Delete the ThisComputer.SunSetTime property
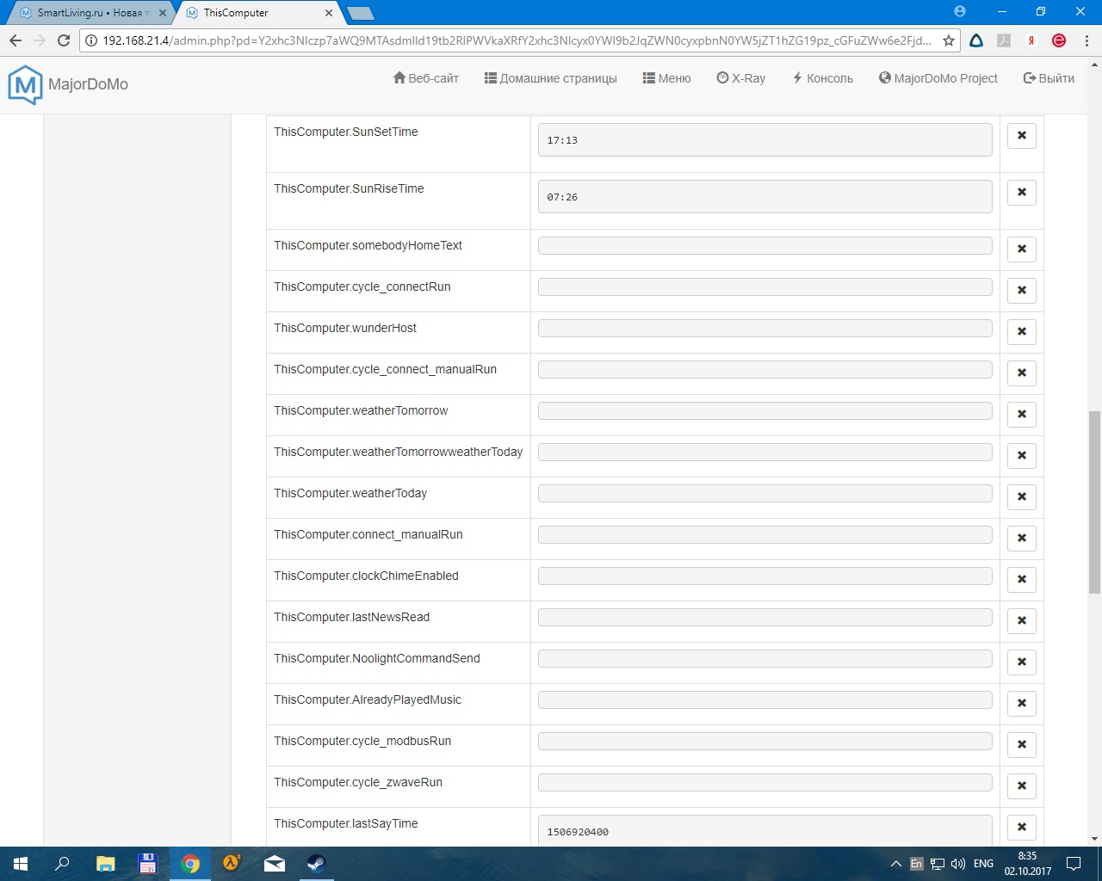Viewport: 1102px width, 881px height. point(1021,135)
